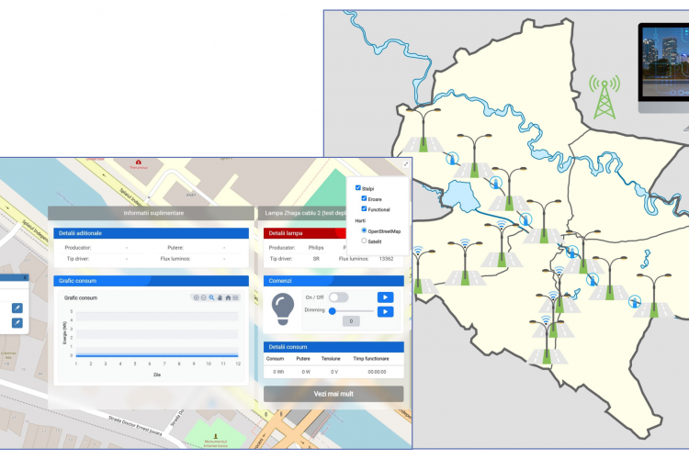Click the computer monitor image
This screenshot has height=459, width=689.
click(663, 68)
